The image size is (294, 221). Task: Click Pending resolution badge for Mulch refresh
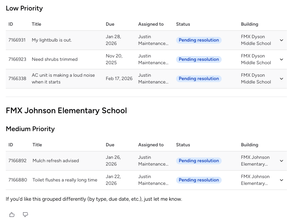pyautogui.click(x=199, y=161)
